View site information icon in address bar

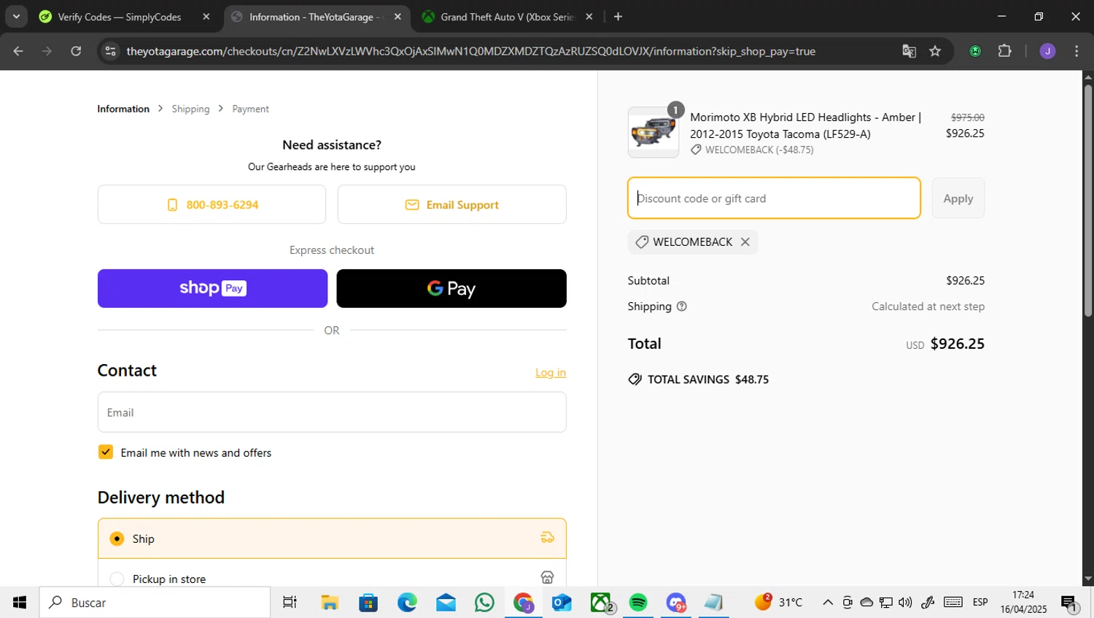point(111,51)
